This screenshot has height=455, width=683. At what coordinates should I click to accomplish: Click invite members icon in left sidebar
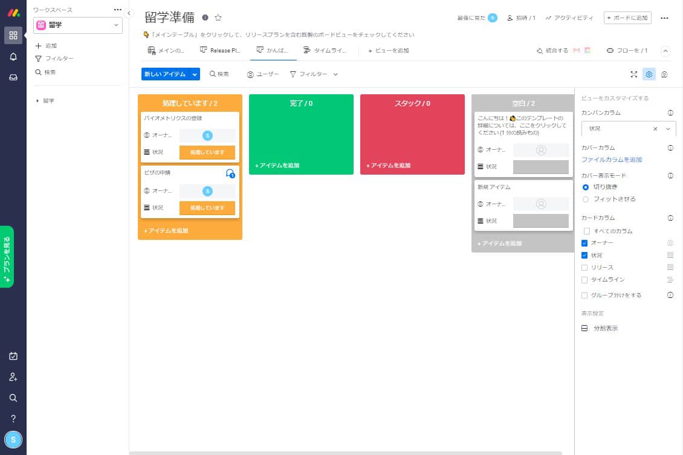13,377
